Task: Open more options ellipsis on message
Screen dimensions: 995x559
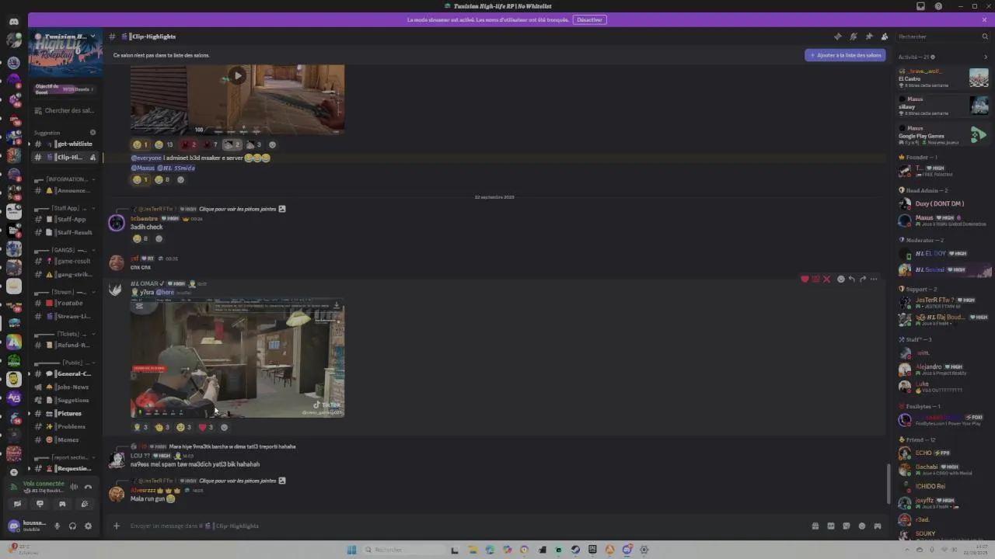Action: [874, 279]
